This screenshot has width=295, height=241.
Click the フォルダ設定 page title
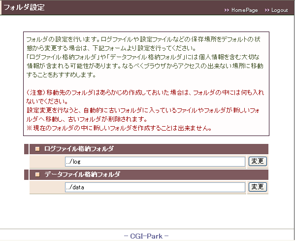click(24, 7)
